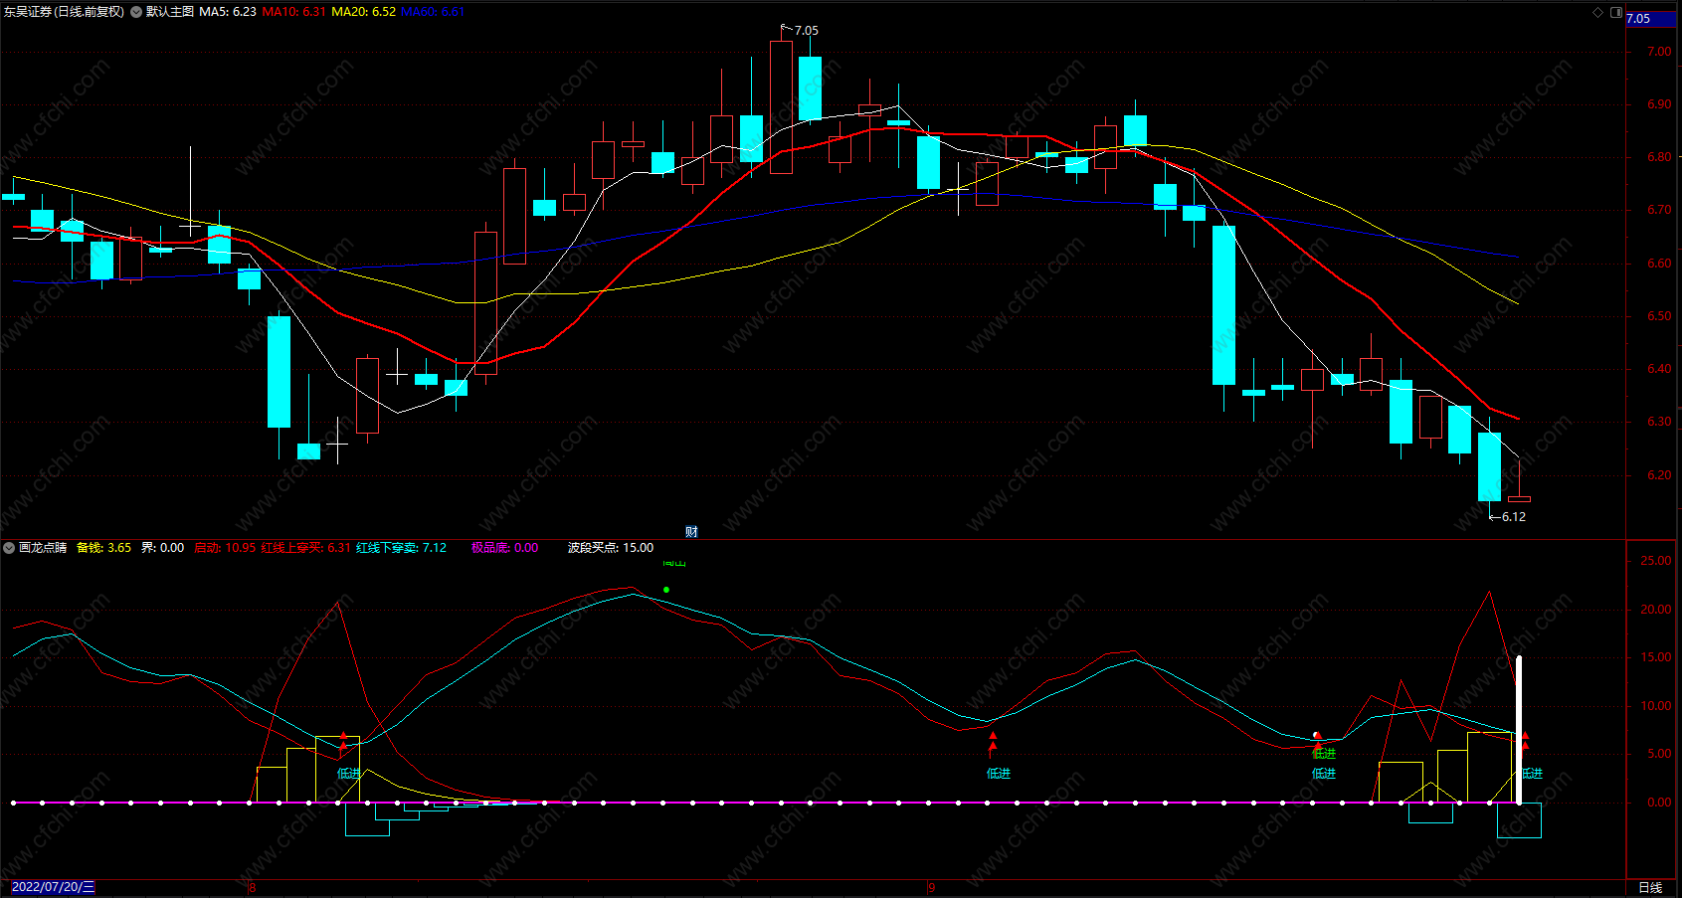The width and height of the screenshot is (1682, 898).
Task: Open the main chart indicator dropdown arrow
Action: (136, 12)
